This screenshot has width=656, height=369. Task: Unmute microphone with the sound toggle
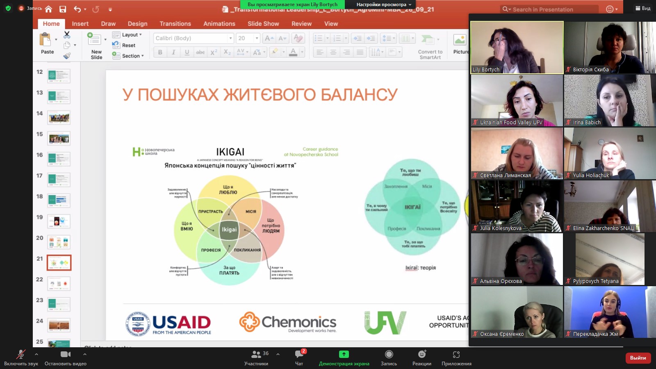pos(20,354)
